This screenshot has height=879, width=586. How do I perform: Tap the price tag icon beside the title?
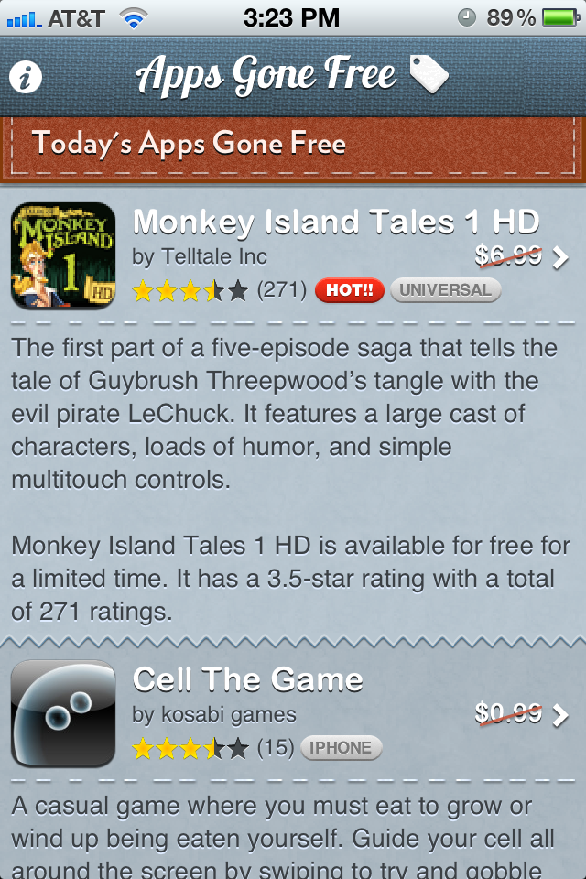(x=429, y=74)
